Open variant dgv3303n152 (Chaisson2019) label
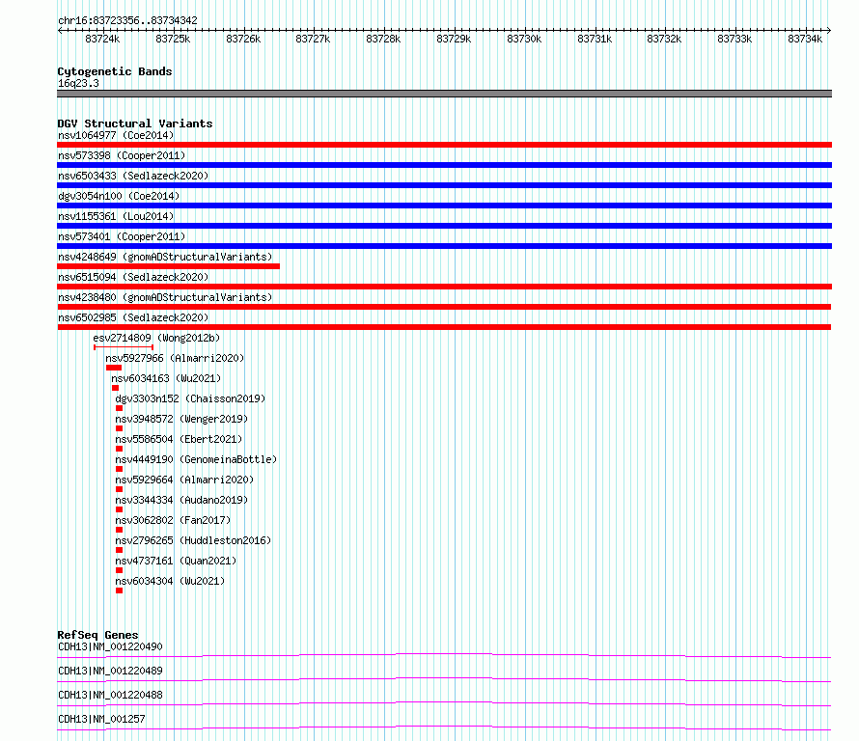This screenshot has width=859, height=741. coord(190,398)
